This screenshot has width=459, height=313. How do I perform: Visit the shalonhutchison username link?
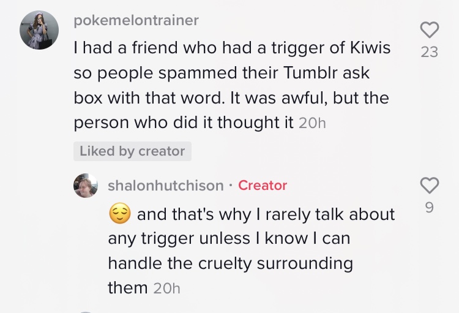(166, 186)
